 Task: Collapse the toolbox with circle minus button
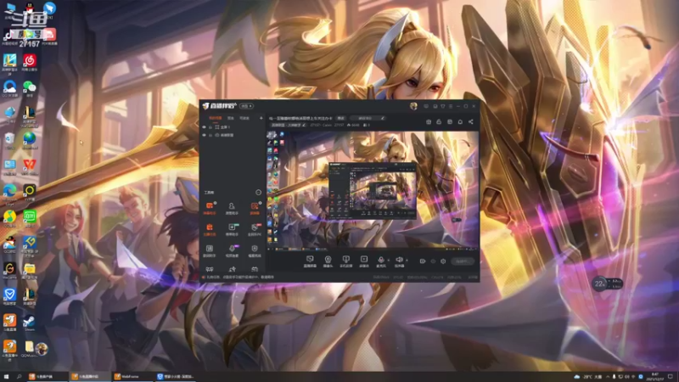pos(259,193)
